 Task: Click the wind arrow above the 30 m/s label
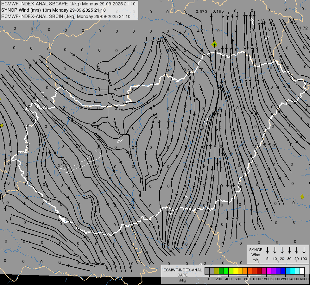(x=289, y=250)
